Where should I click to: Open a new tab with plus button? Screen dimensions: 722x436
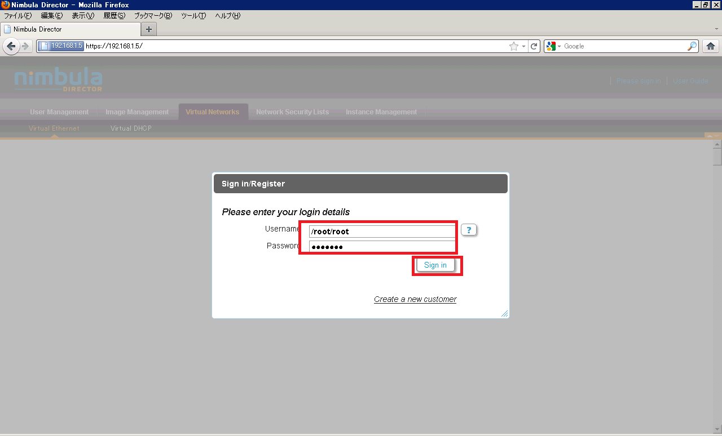click(149, 29)
